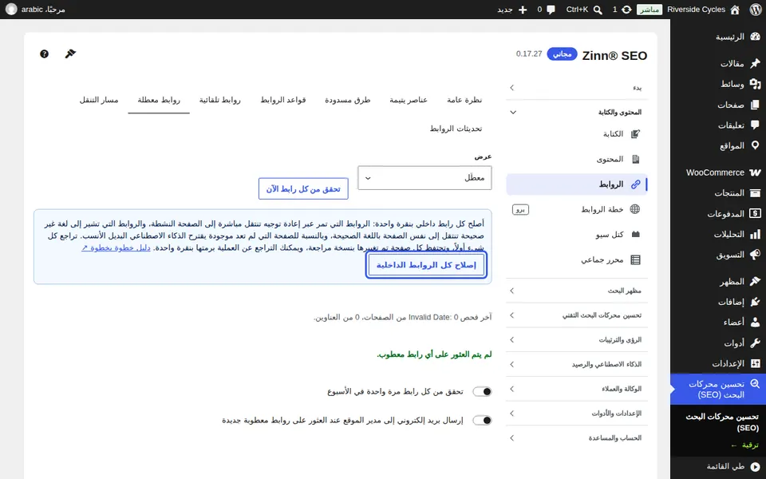Expand the مظهر البحث section

(577, 291)
